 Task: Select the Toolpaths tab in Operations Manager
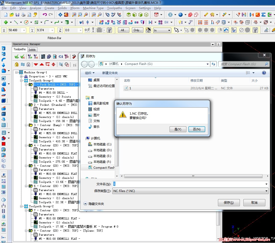(20, 49)
